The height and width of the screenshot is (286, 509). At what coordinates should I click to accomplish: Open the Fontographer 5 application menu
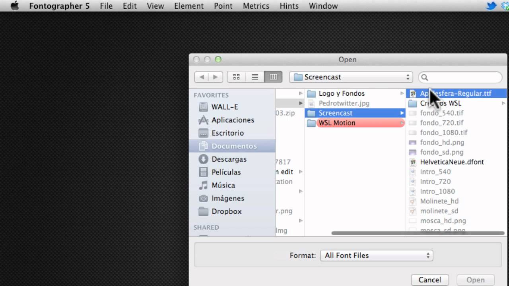point(59,6)
